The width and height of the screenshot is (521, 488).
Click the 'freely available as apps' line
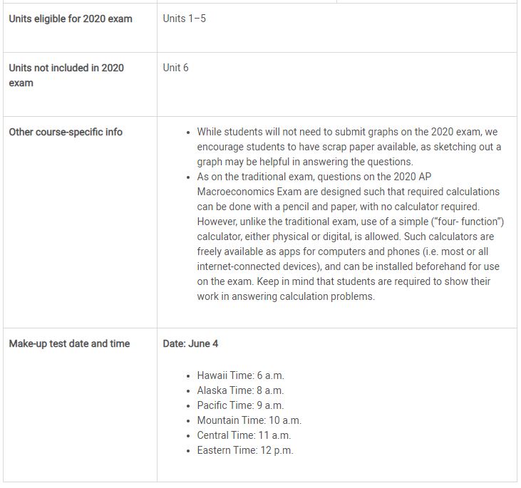tap(343, 251)
